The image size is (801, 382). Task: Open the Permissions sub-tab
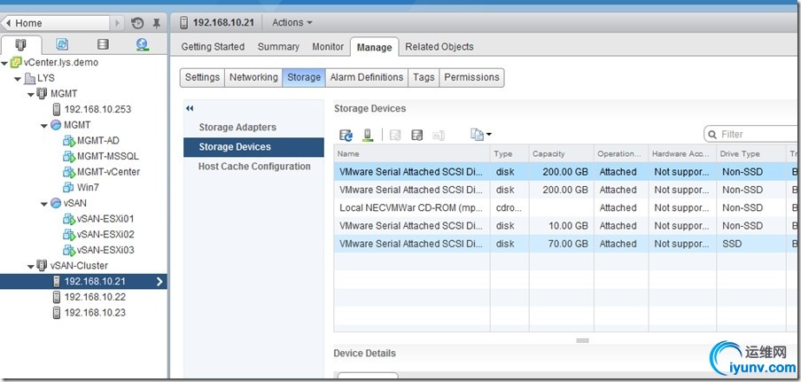(x=471, y=78)
